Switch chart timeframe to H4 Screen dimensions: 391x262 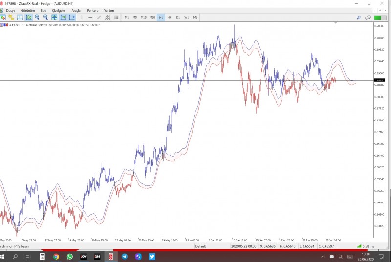[169, 18]
